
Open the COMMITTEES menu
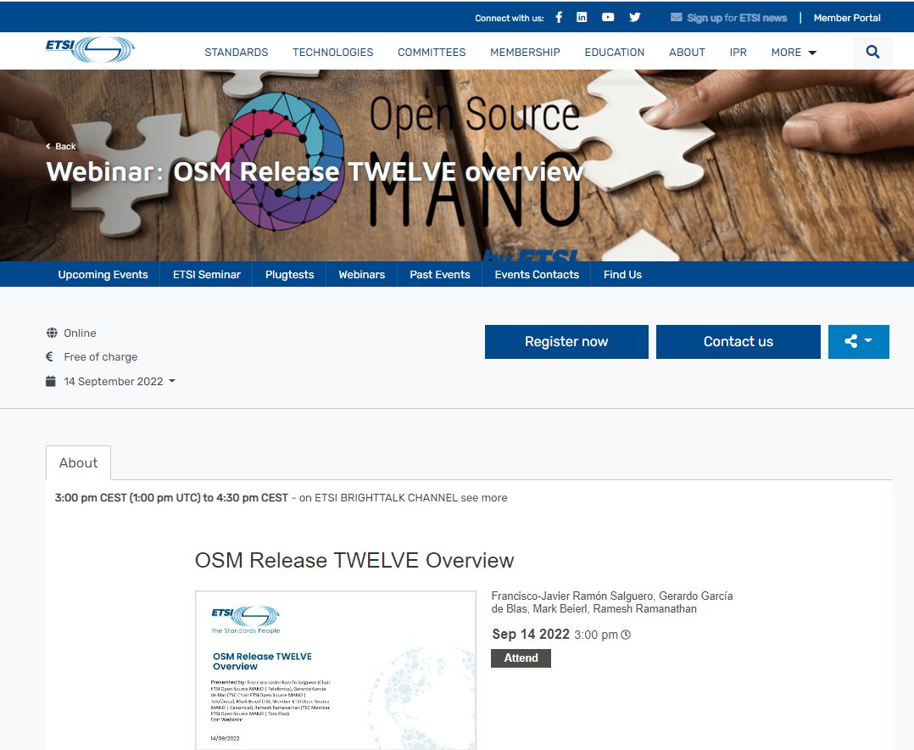click(432, 53)
